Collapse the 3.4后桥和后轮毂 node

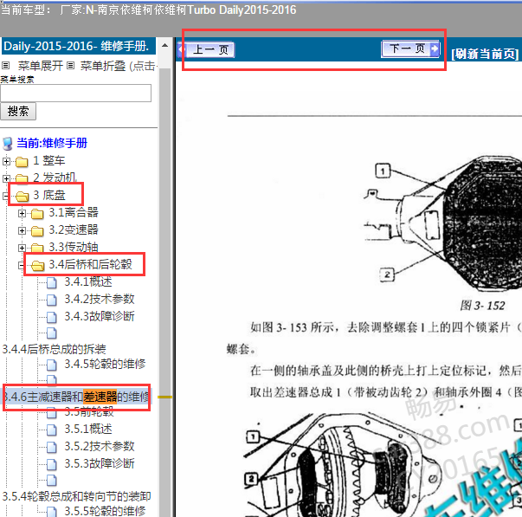22,265
